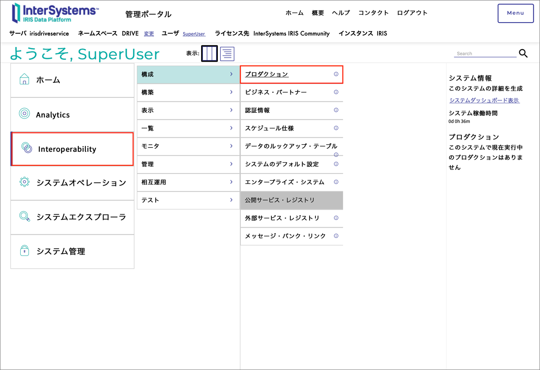Switch to list view display icon
540x370 pixels.
(x=227, y=54)
